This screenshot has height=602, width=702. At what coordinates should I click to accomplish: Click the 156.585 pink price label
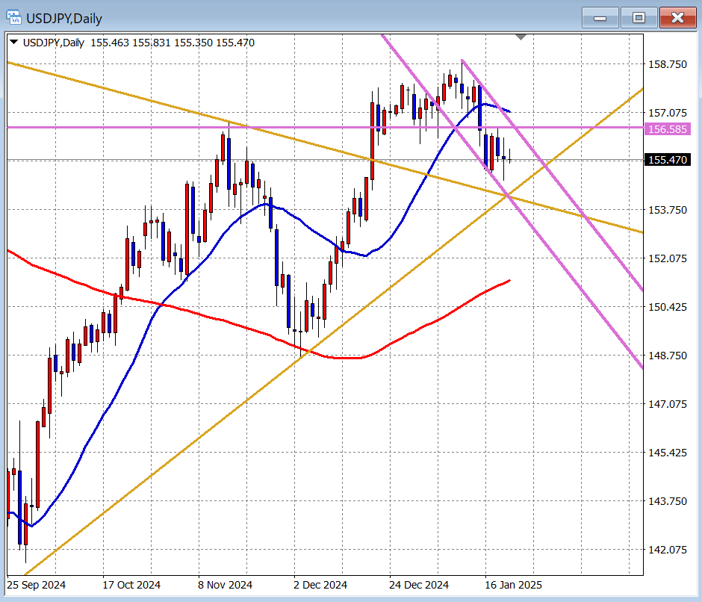667,128
